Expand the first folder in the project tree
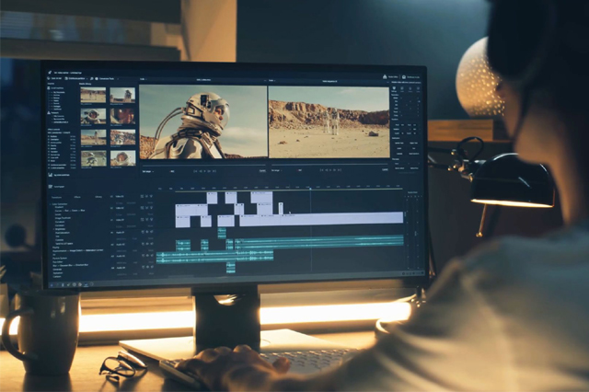This screenshot has height=392, width=589. click(50, 89)
